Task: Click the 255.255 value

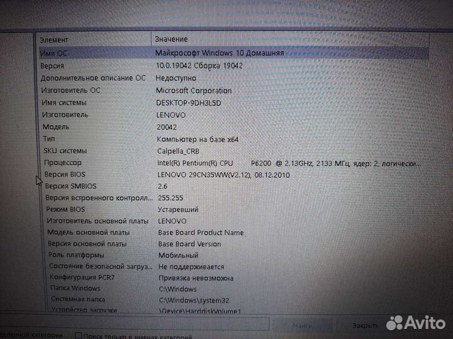Action: pyautogui.click(x=171, y=198)
